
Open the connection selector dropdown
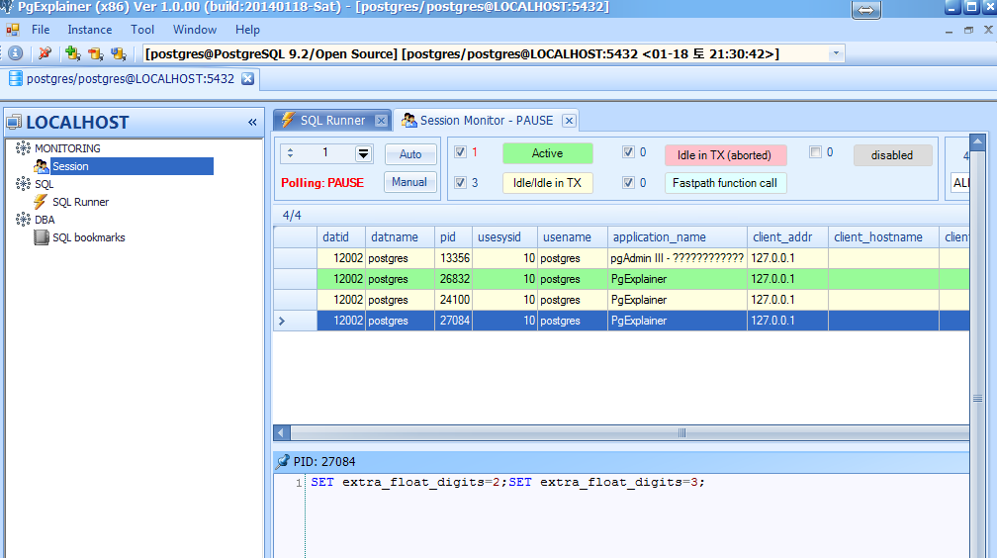click(x=836, y=53)
